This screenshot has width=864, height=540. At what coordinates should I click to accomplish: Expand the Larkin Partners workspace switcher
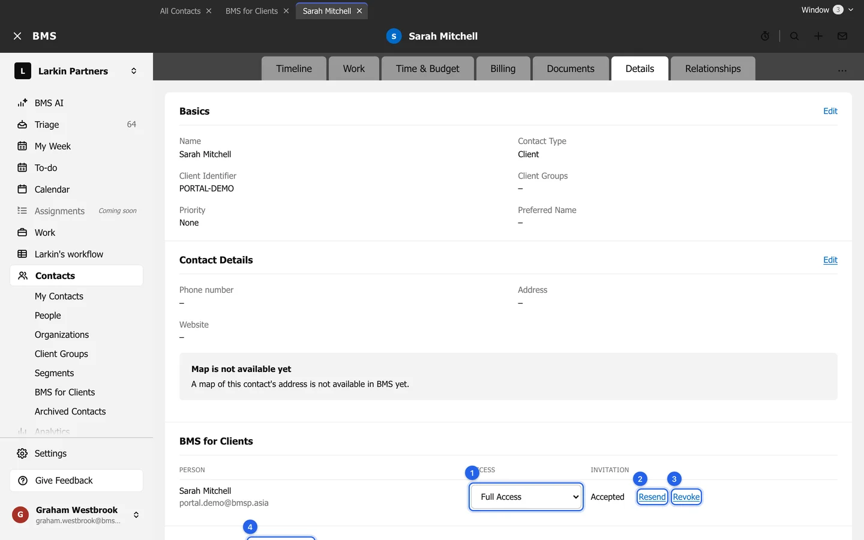click(134, 71)
